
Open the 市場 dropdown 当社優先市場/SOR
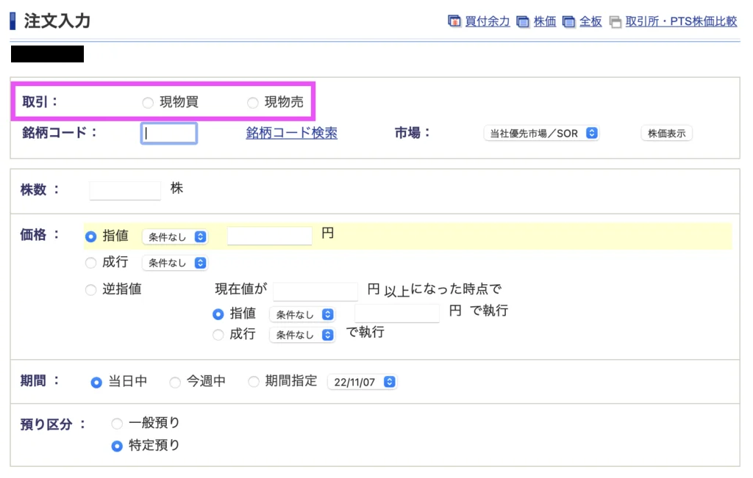(x=542, y=134)
